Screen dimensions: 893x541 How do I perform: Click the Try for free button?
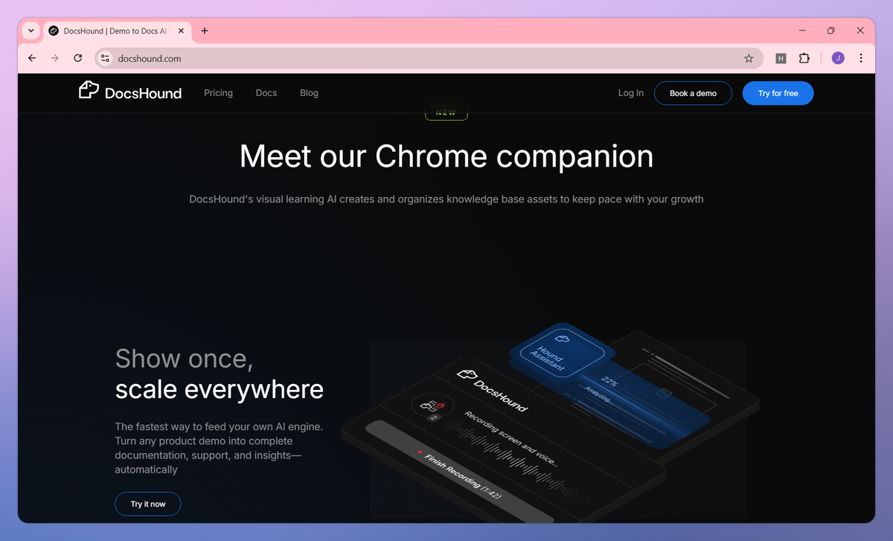778,93
